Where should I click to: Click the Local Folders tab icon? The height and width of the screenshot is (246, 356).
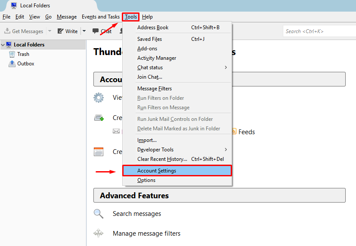14,6
